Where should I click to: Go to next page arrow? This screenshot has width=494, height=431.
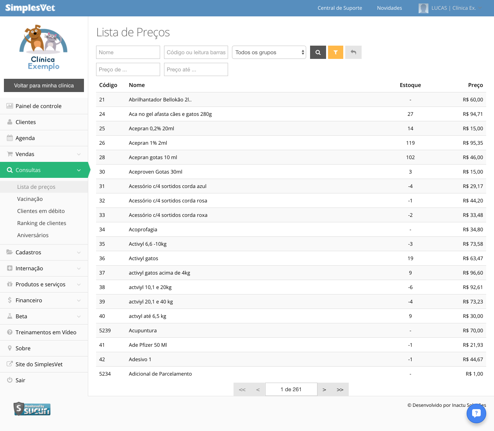point(324,389)
